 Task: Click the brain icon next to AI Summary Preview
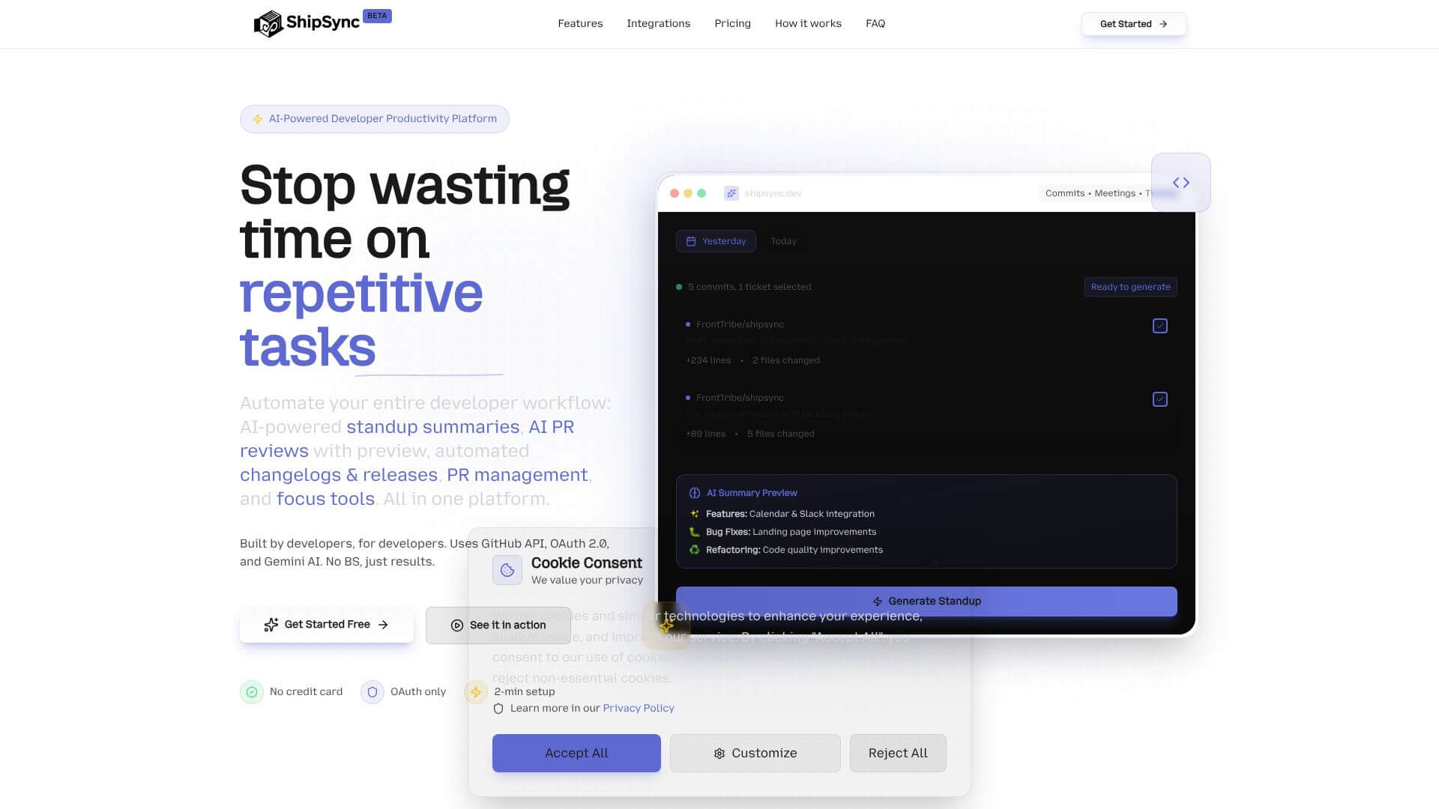click(695, 492)
